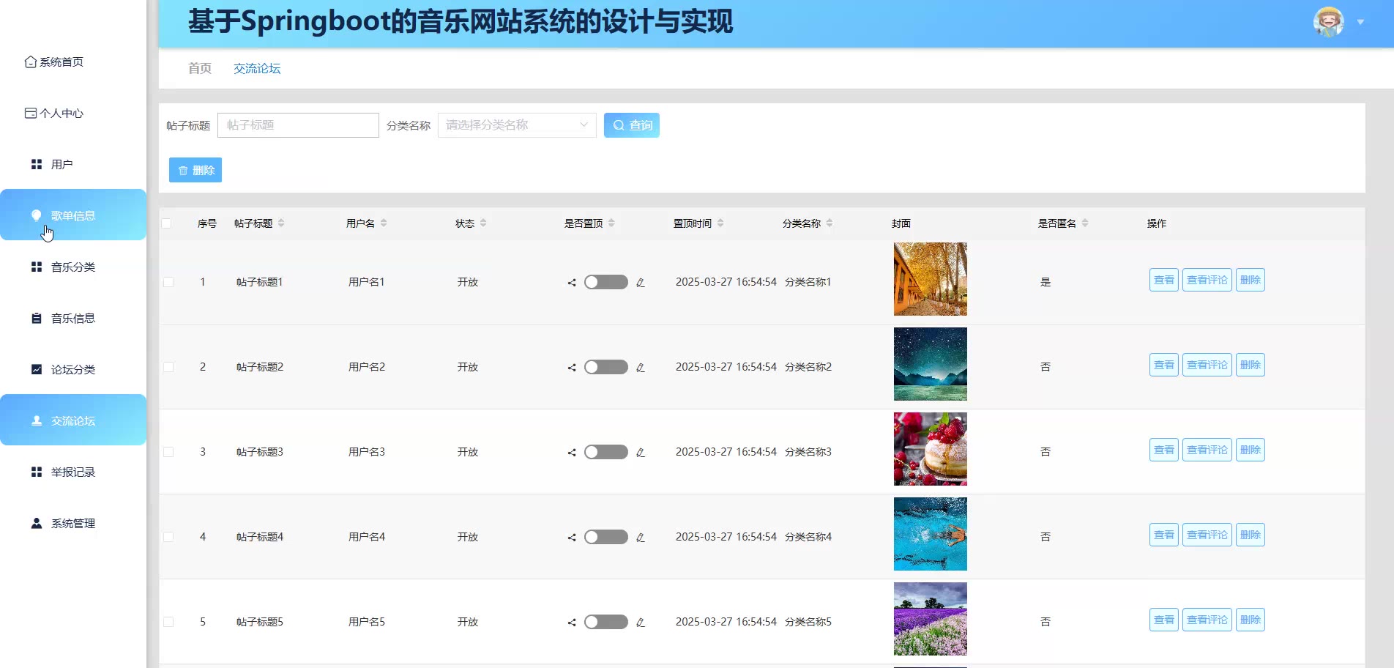Toggle the 是否置顶 switch for 帖子标题2
The height and width of the screenshot is (668, 1394).
pos(605,367)
